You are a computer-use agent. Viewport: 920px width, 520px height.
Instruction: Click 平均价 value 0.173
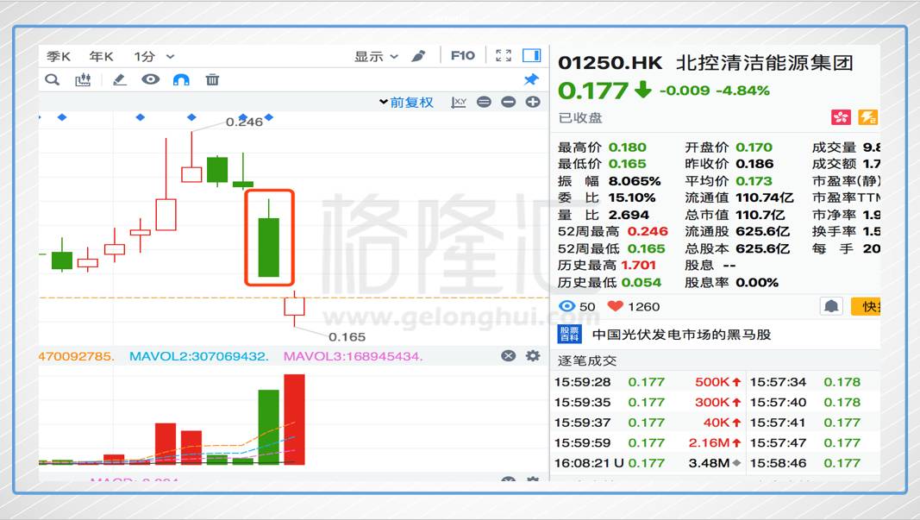754,181
